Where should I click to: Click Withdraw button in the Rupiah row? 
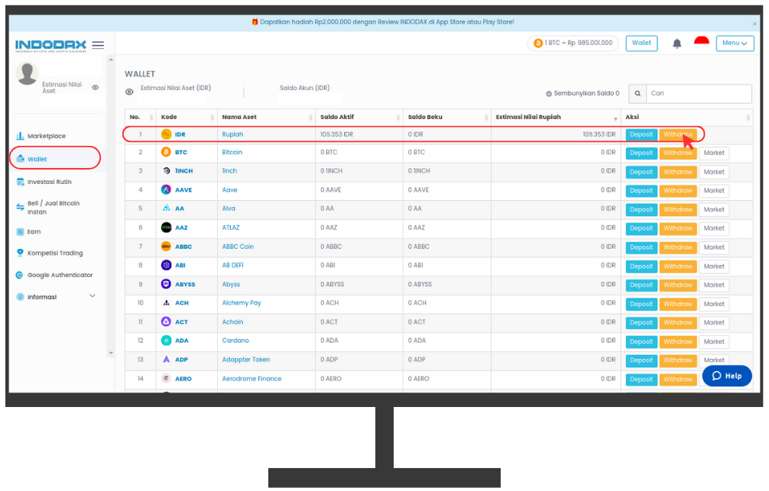678,134
